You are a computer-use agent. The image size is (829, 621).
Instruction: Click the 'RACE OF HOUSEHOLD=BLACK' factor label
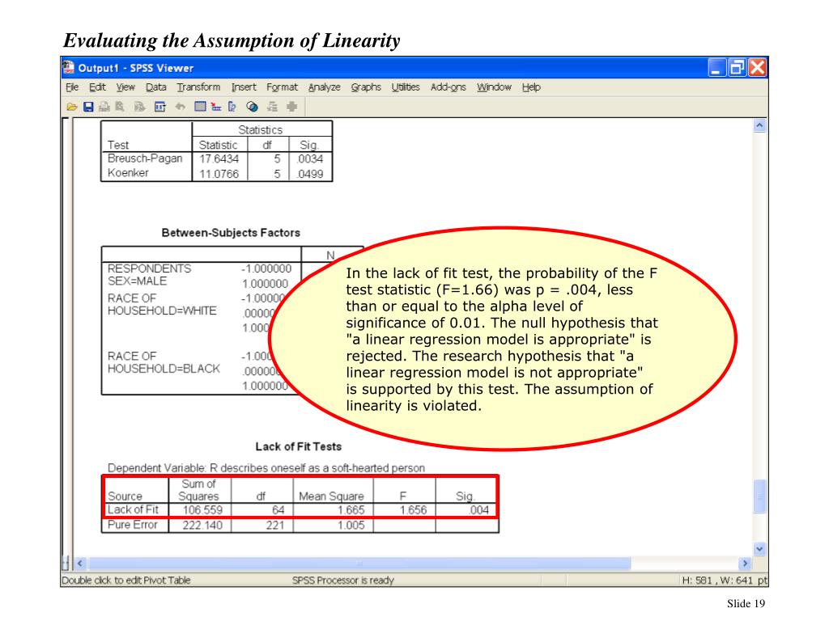point(164,362)
